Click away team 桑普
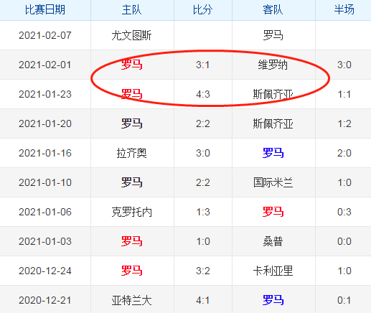Screen dimensions: 371x313 [x=273, y=241]
